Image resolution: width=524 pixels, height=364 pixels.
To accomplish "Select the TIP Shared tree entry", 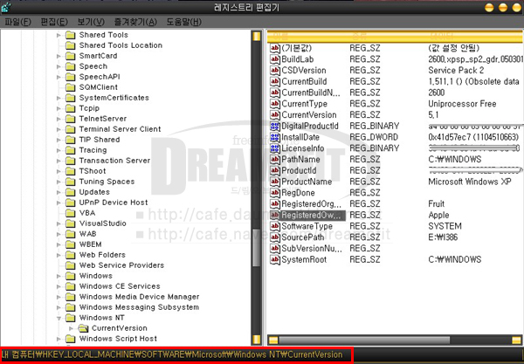I will [x=100, y=140].
